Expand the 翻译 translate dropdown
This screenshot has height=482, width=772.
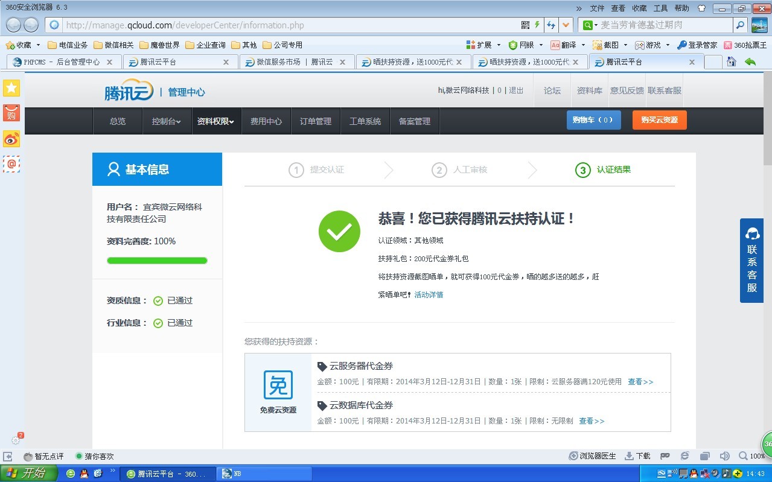coord(583,45)
